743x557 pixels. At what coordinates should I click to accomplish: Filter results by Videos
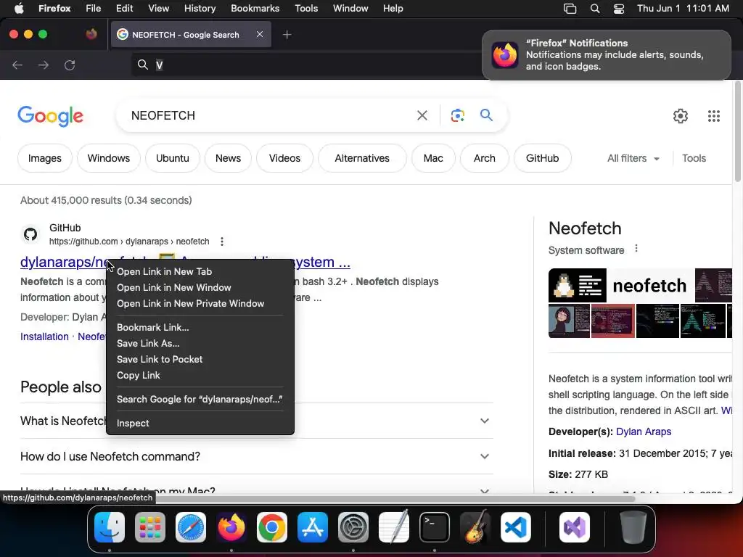[x=284, y=158]
